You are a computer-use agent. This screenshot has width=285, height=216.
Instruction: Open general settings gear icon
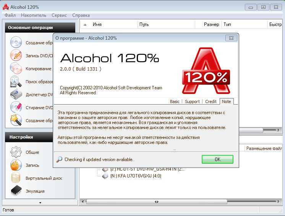point(16,152)
